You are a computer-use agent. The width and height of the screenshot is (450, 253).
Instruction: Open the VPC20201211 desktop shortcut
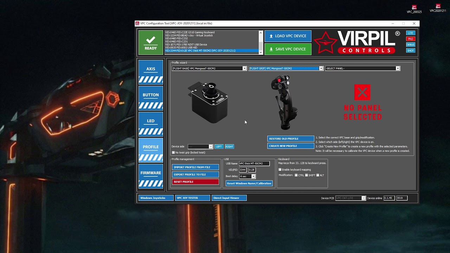coord(438,8)
